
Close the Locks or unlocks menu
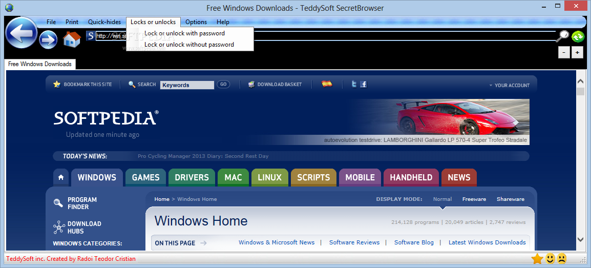click(x=153, y=22)
